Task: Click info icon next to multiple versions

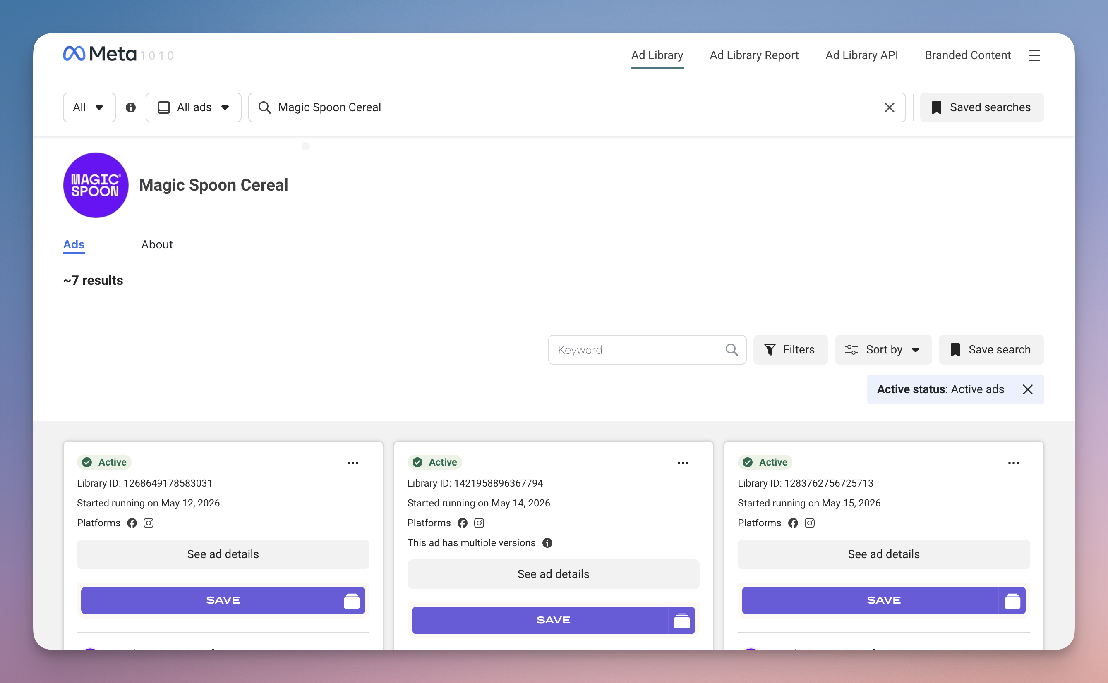Action: click(547, 543)
